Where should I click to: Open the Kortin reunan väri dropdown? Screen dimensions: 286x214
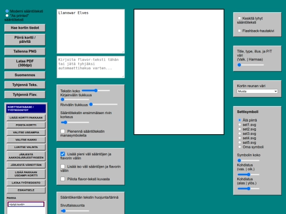[x=257, y=91]
